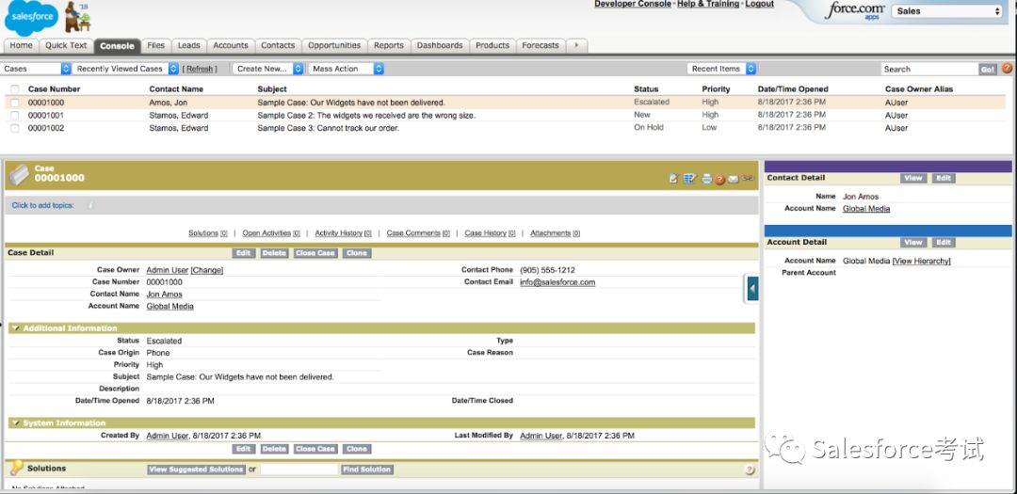Select the header checkbox beside Case Number

tap(14, 88)
